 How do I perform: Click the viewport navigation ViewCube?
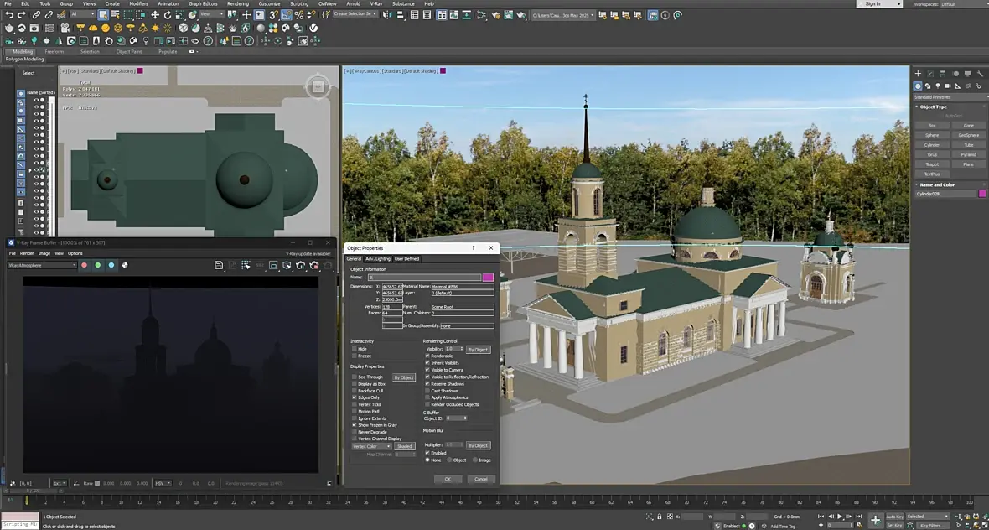(318, 86)
